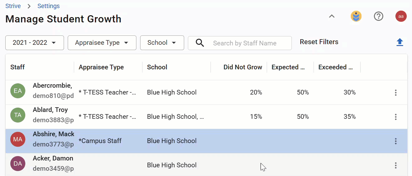Open three-dot menu for Acker, Damon
The width and height of the screenshot is (412, 176).
pos(396,165)
